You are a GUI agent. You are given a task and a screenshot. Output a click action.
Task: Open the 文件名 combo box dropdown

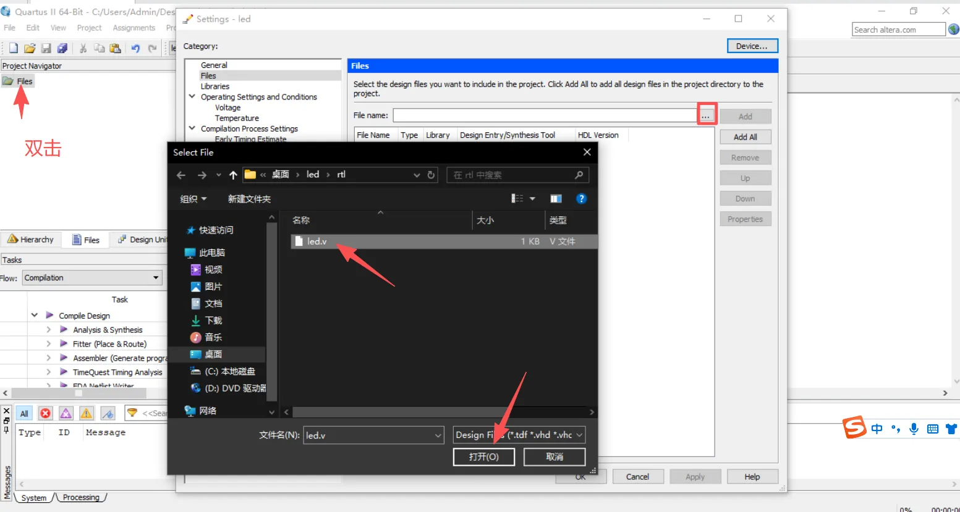click(x=438, y=435)
